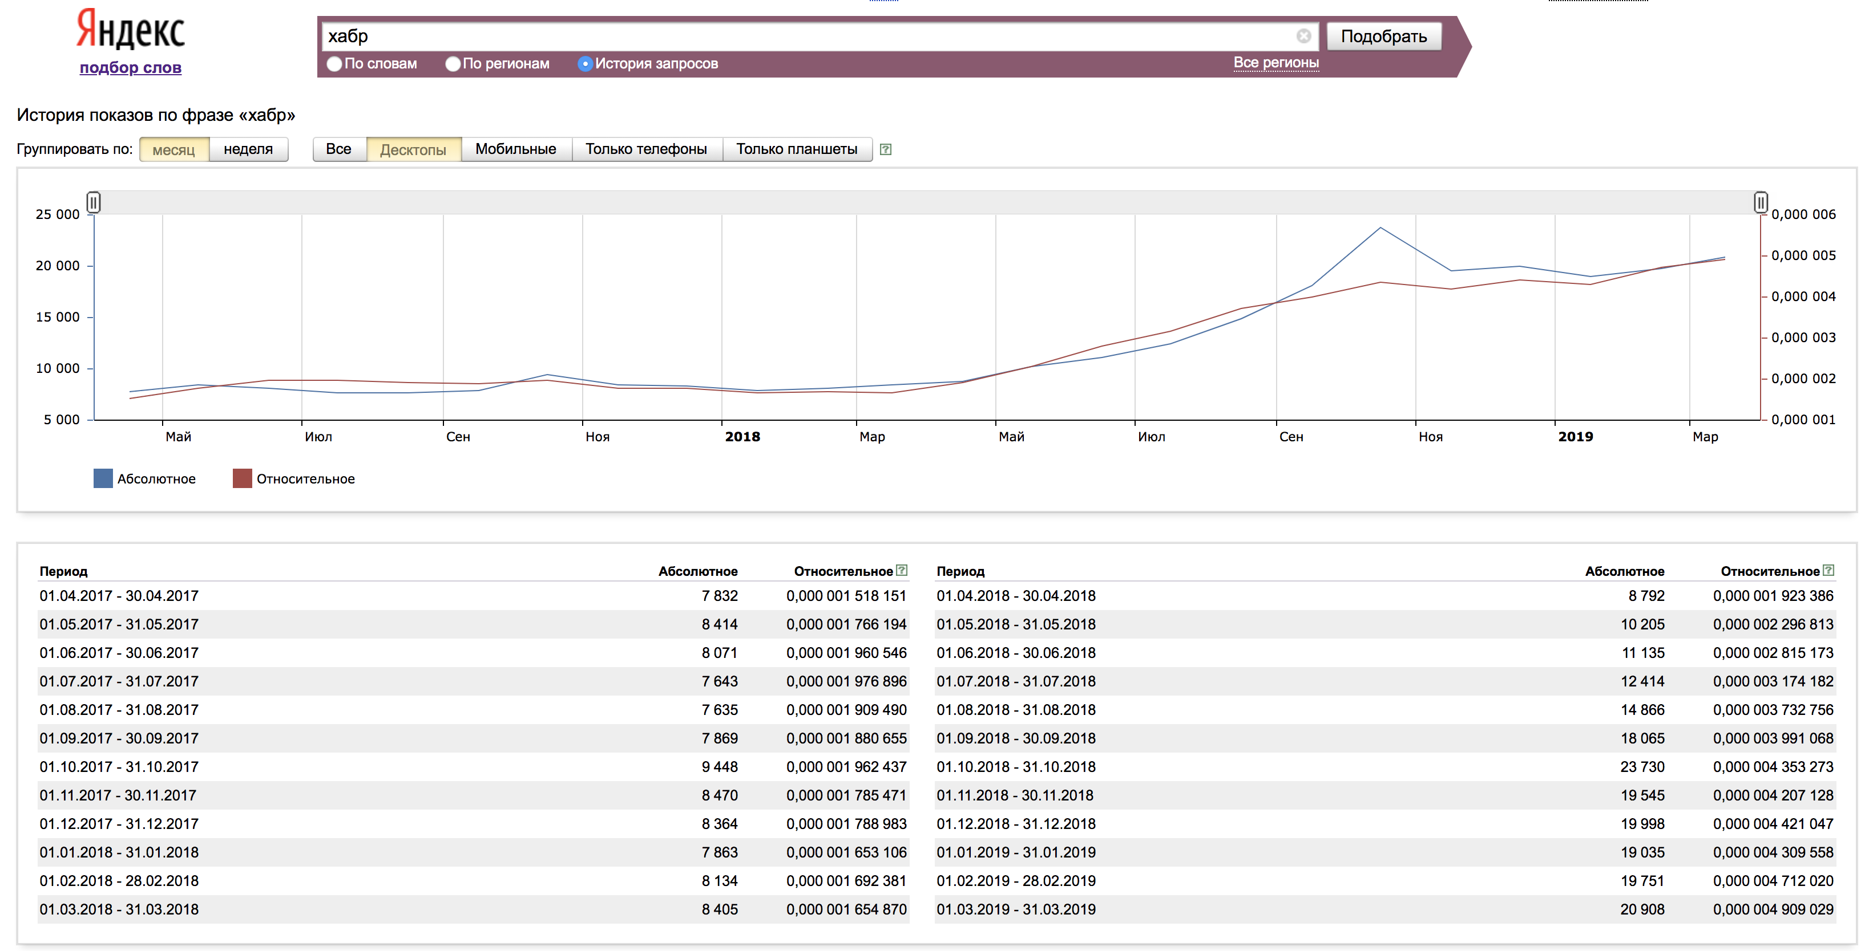Image resolution: width=1873 pixels, height=951 pixels.
Task: Click relative value 0,000 001 880 655
Action: coord(846,738)
